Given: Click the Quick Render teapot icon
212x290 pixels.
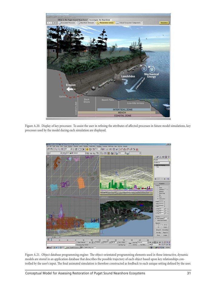Looking at the screenshot, I should click(128, 153).
